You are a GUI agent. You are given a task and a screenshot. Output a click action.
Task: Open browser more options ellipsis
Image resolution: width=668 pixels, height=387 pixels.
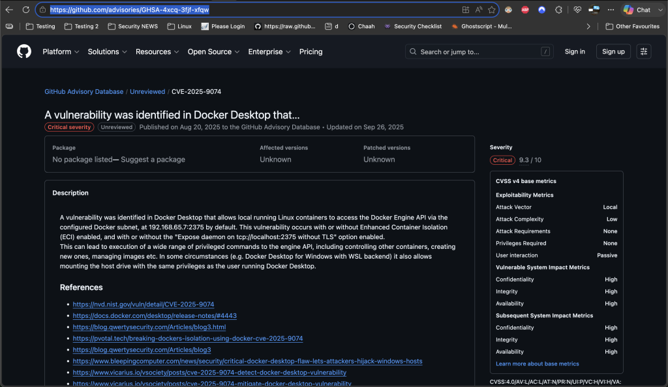(611, 9)
